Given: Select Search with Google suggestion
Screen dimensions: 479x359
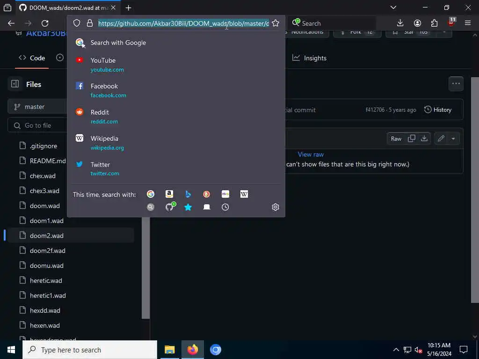Looking at the screenshot, I should [176, 43].
